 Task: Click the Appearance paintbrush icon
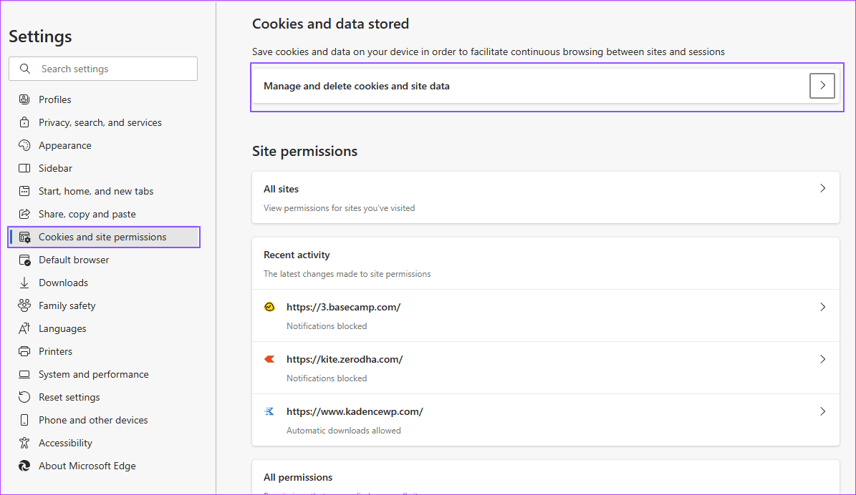pyautogui.click(x=24, y=145)
